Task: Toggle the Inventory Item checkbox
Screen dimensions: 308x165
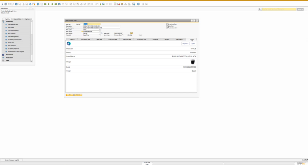Action: (167, 24)
